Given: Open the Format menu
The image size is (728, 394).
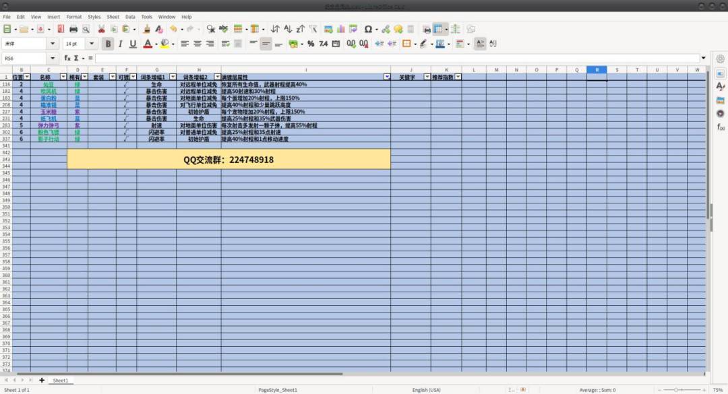Looking at the screenshot, I should click(74, 17).
